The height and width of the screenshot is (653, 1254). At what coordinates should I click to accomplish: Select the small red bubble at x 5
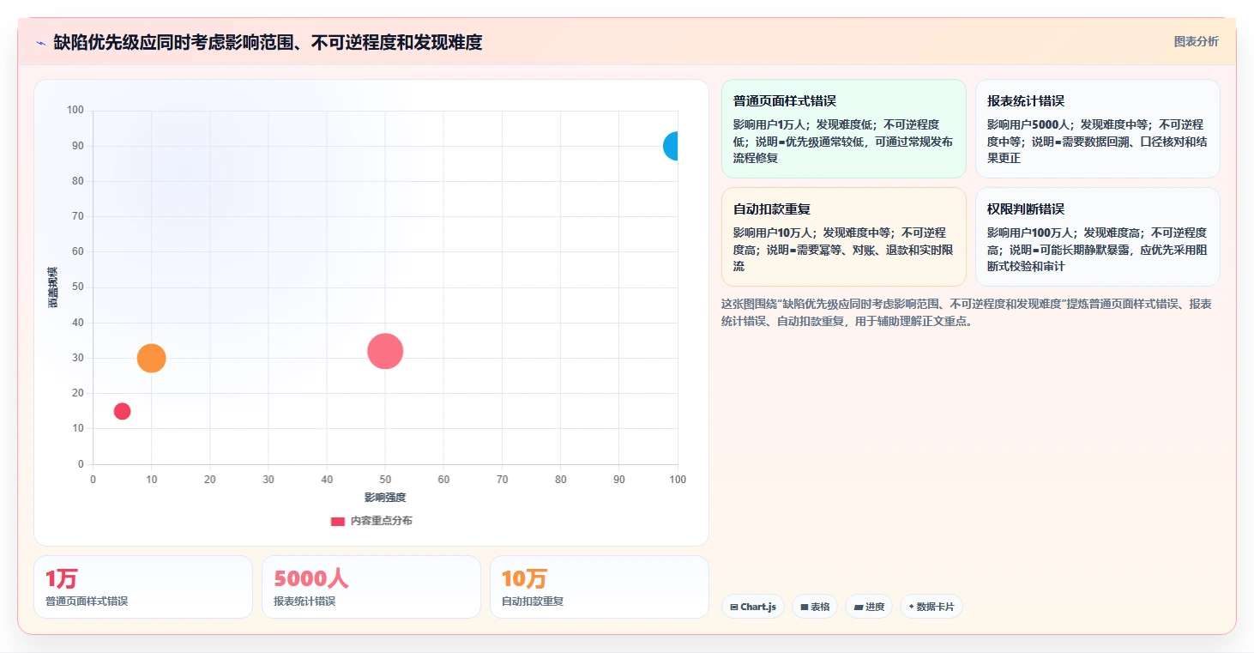pos(122,411)
